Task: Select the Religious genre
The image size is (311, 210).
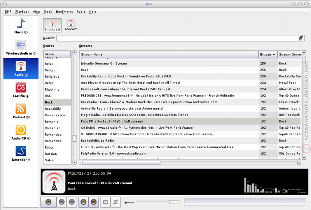Action: tap(57, 77)
